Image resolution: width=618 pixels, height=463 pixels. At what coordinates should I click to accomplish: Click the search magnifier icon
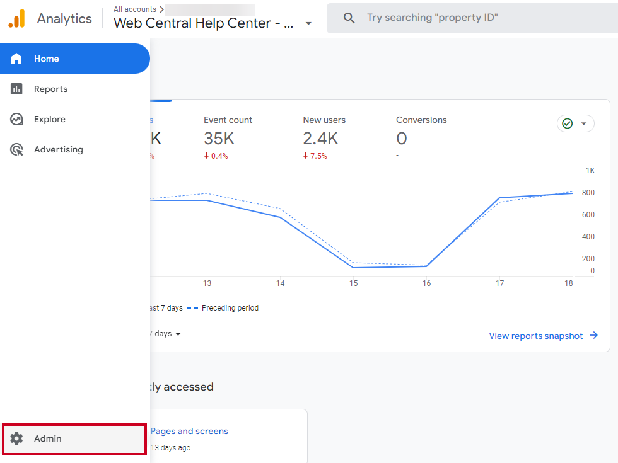349,18
